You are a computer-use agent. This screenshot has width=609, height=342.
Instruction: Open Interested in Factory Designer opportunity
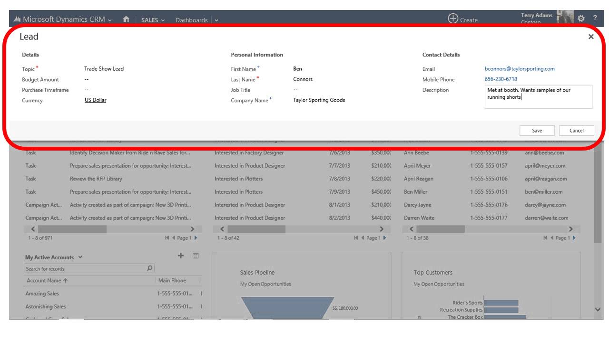point(249,153)
